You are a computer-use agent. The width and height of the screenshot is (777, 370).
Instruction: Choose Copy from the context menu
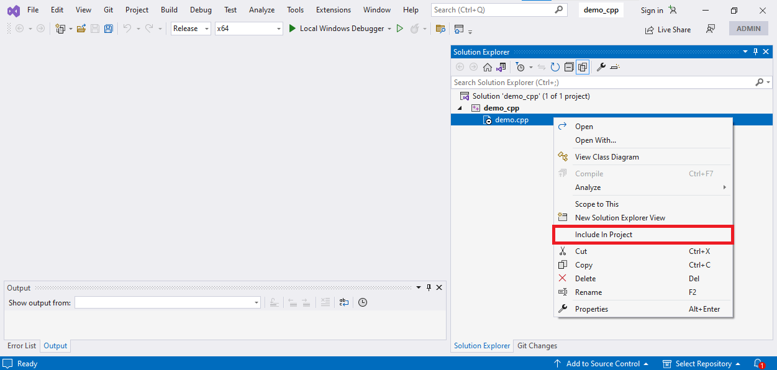[x=643, y=265]
